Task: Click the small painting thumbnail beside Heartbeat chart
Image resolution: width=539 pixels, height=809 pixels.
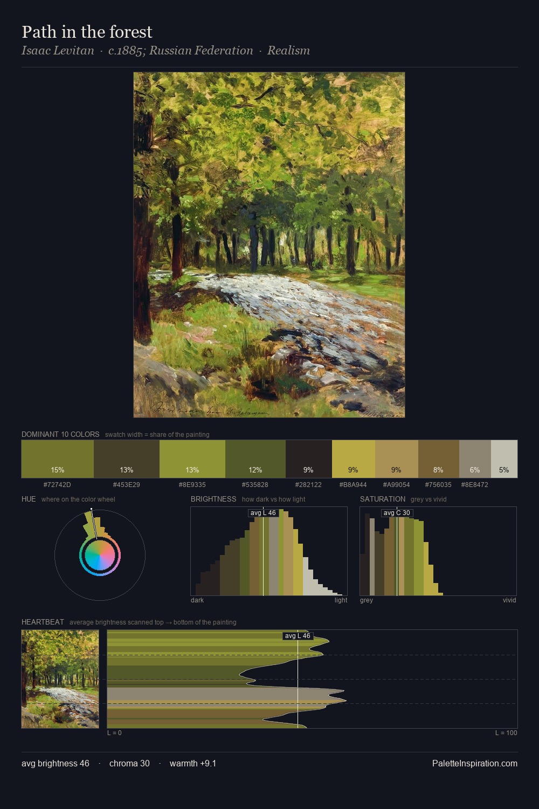Action: tap(60, 679)
